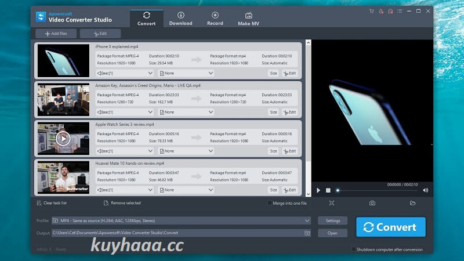Open snapshot folder icon below the preview
Image resolution: width=464 pixels, height=261 pixels.
(413, 203)
